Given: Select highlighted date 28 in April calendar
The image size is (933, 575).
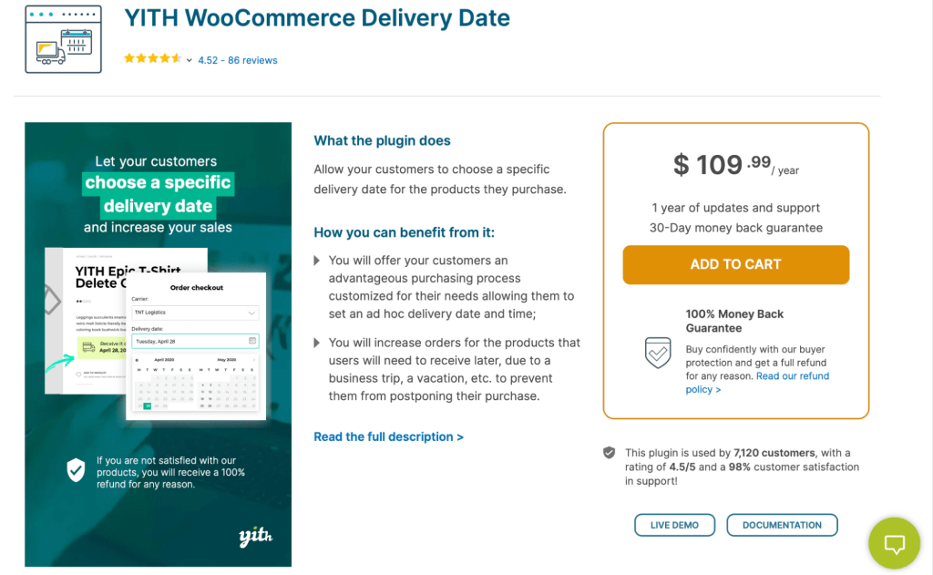Looking at the screenshot, I should pos(148,406).
